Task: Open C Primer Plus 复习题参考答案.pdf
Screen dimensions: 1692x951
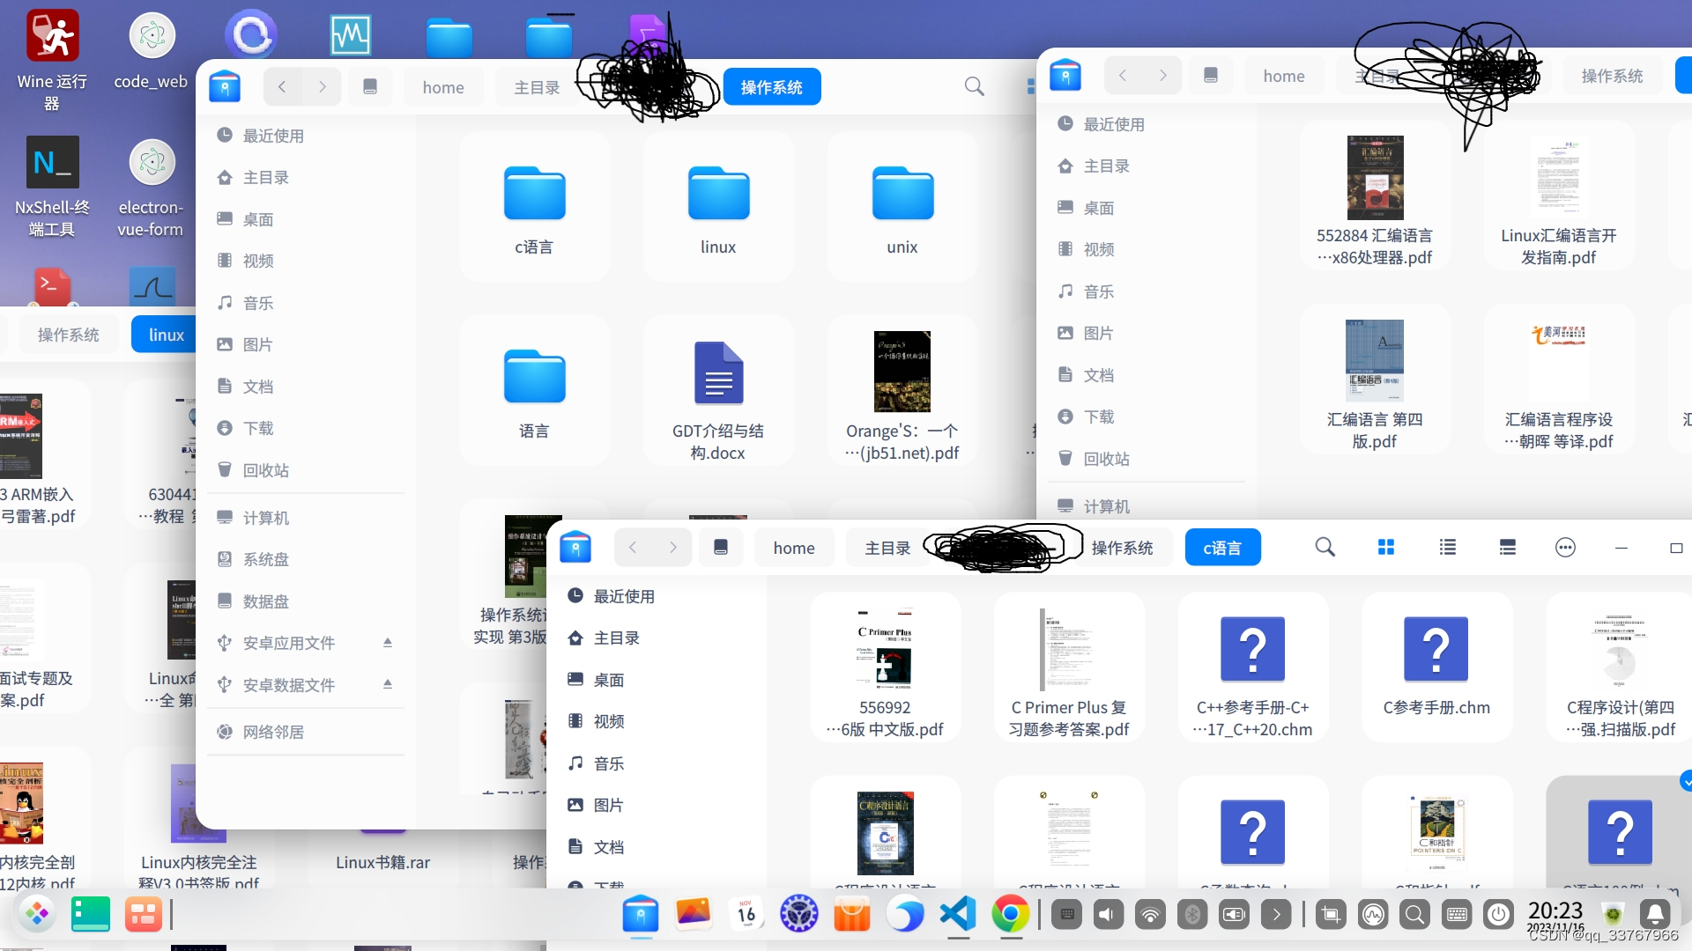Action: pos(1068,667)
